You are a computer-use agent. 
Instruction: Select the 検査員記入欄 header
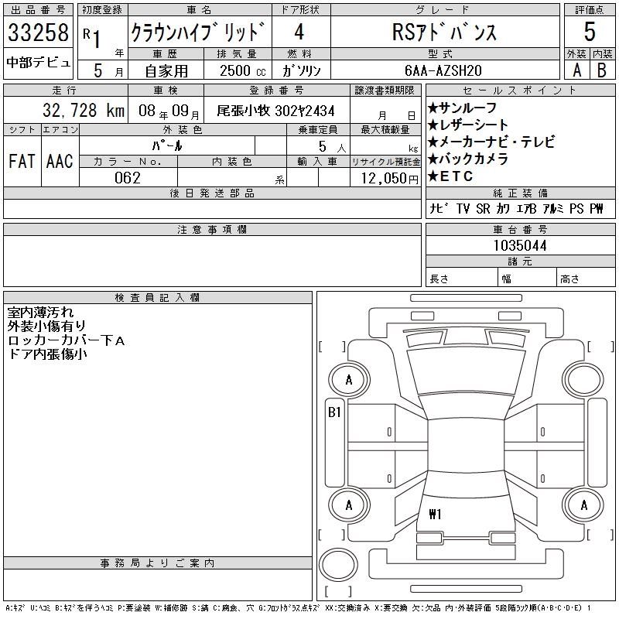[157, 298]
